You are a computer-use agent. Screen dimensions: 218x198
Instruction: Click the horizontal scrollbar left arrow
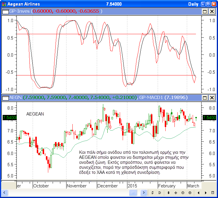[4, 193]
